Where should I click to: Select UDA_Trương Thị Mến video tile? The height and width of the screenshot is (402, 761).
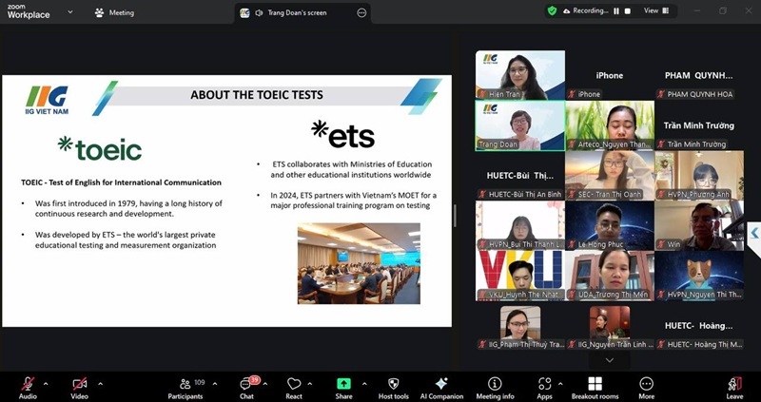coord(610,276)
